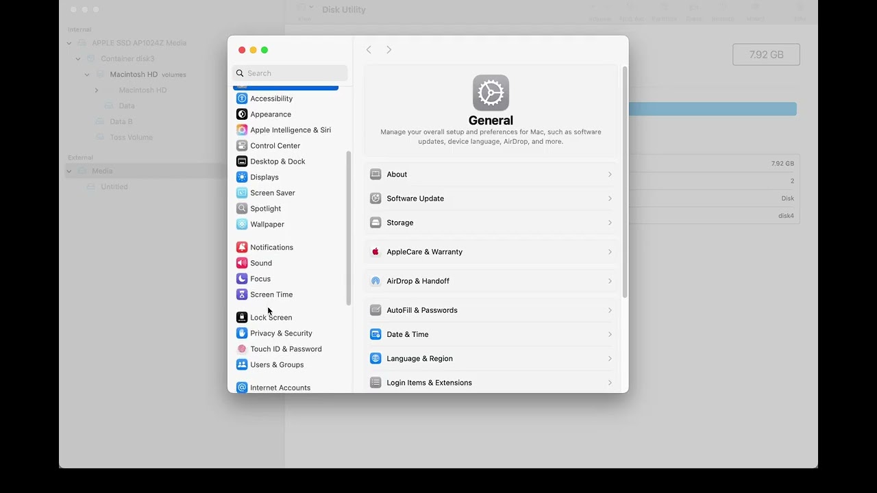This screenshot has height=493, width=877.
Task: Click the chevron on Language & Region row
Action: (x=610, y=359)
